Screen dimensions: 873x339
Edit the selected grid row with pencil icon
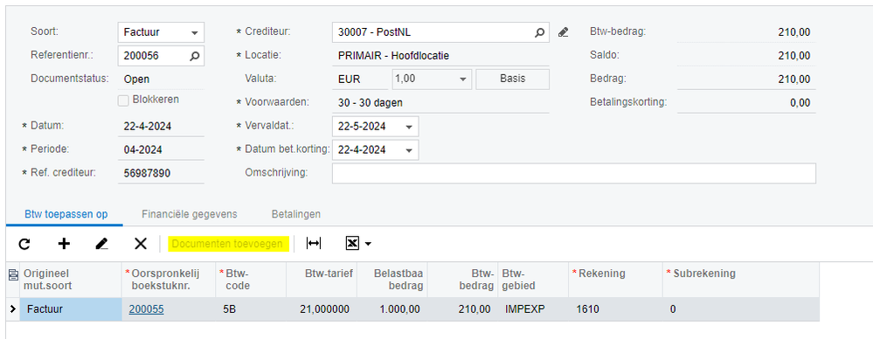102,244
